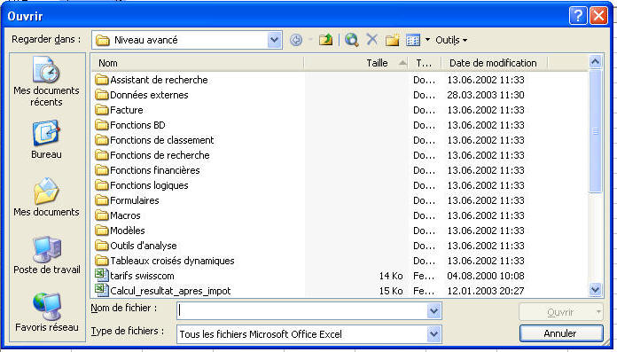Click date 28.03.2003 11:30

(x=486, y=95)
